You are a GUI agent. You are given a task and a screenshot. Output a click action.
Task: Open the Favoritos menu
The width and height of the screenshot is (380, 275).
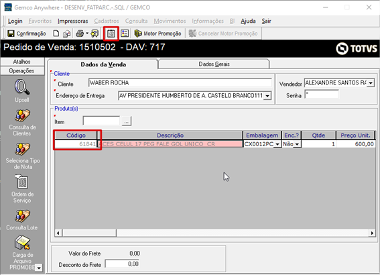(x=40, y=21)
